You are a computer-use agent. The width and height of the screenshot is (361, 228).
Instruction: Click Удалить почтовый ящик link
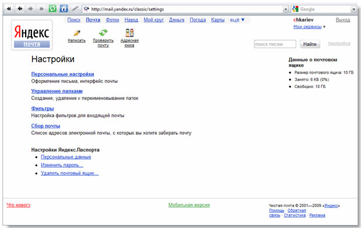point(70,173)
